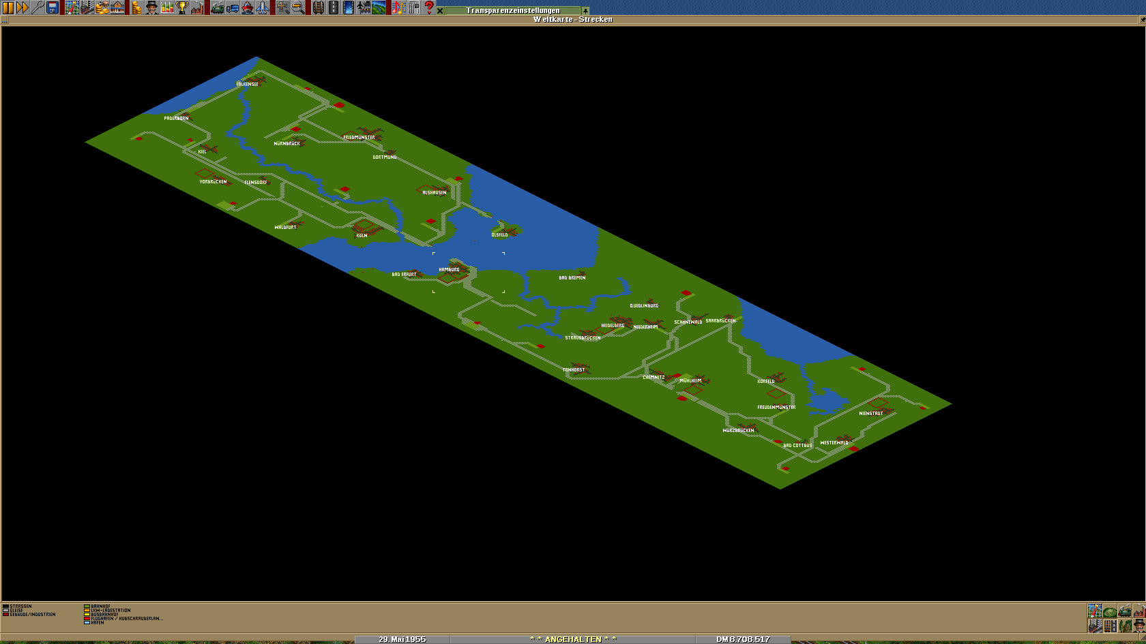Viewport: 1146px width, 644px height.
Task: Click the aircraft list airplane icon
Action: 263,7
